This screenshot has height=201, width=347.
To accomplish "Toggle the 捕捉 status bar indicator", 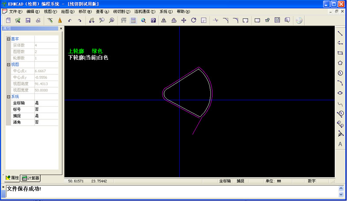I will point(240,181).
